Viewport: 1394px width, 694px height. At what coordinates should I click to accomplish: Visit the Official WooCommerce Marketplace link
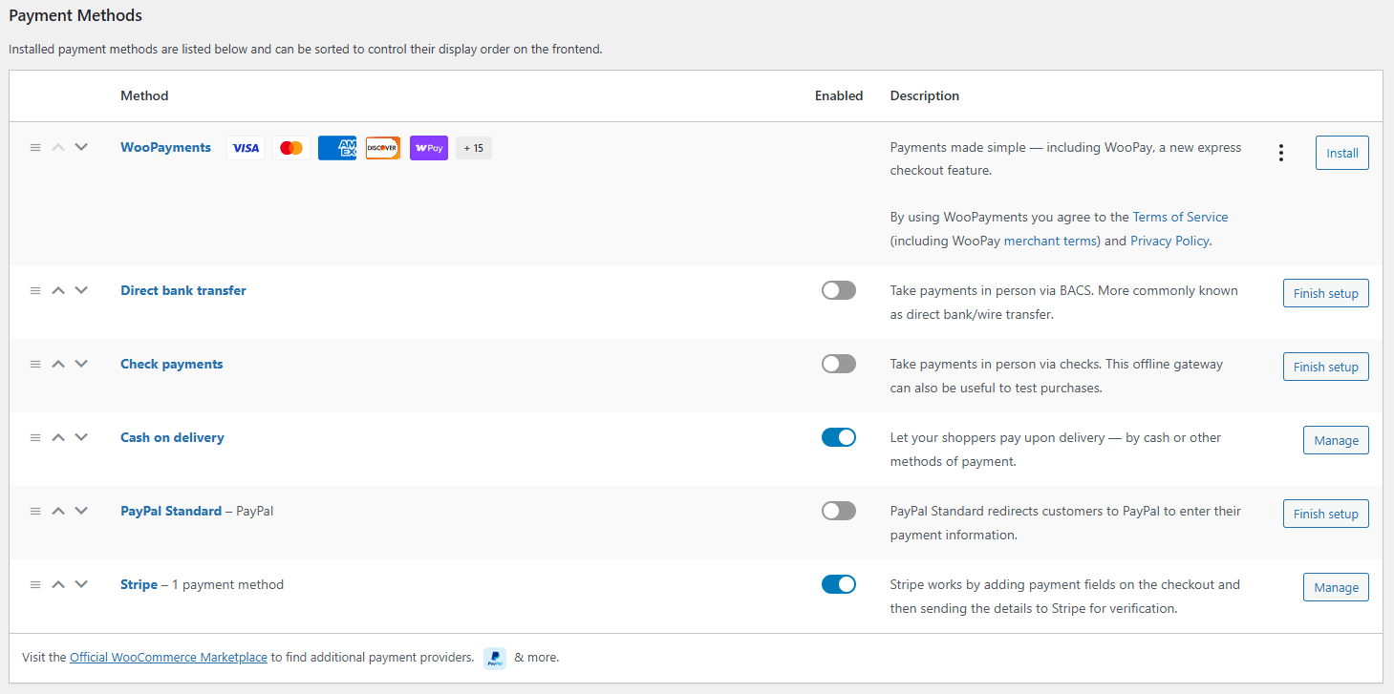[x=168, y=657]
